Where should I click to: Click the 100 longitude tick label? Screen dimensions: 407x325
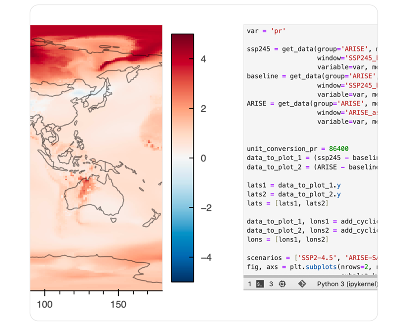[45, 304]
